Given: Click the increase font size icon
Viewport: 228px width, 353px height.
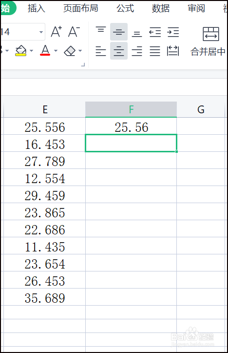Looking at the screenshot, I should (57, 32).
